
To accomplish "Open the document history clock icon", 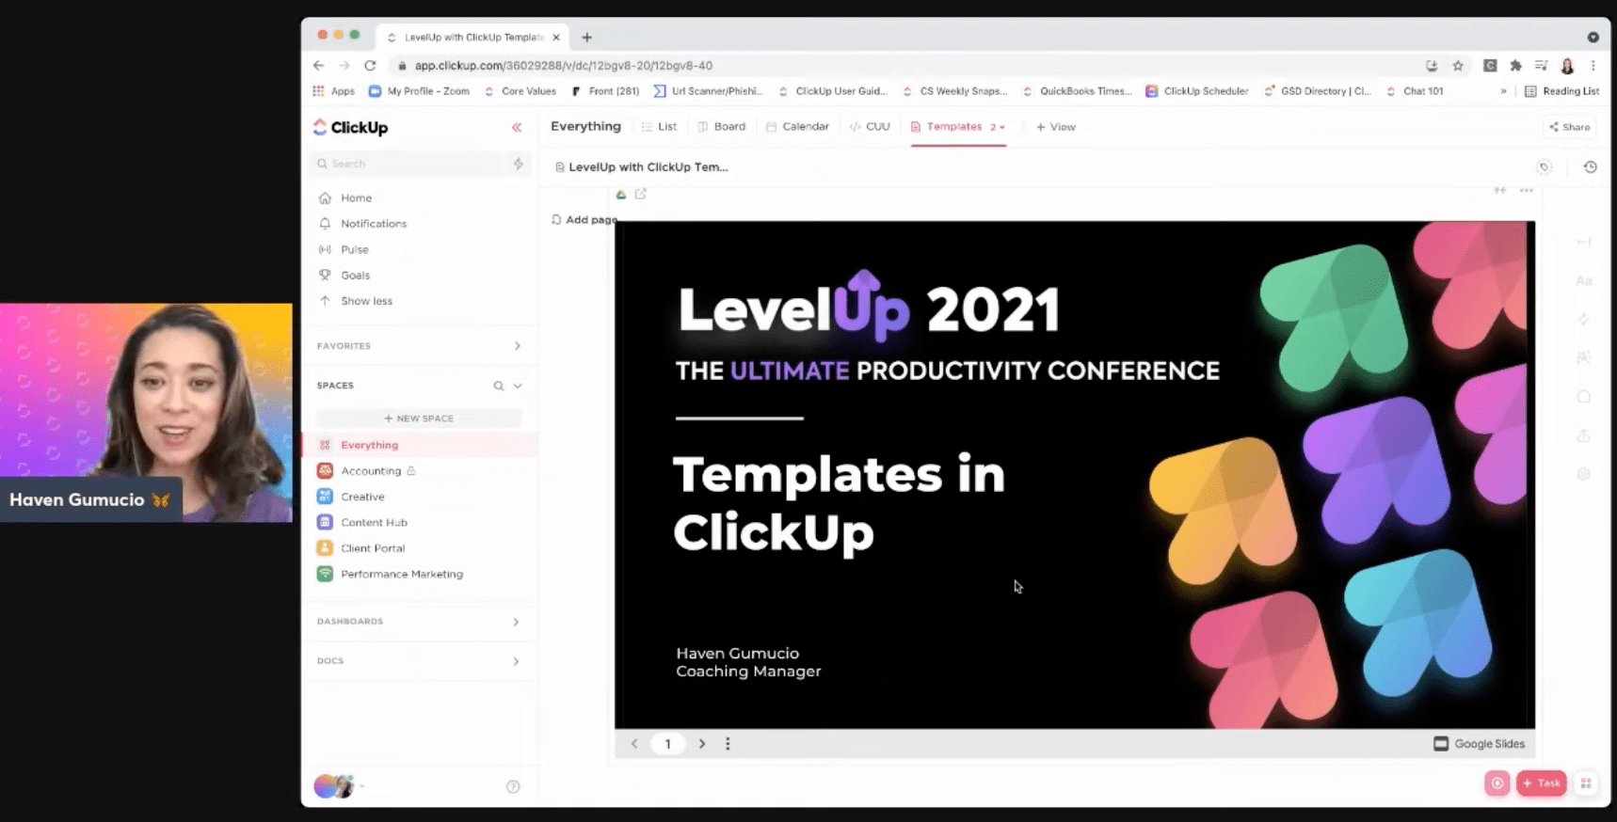I will click(x=1590, y=167).
